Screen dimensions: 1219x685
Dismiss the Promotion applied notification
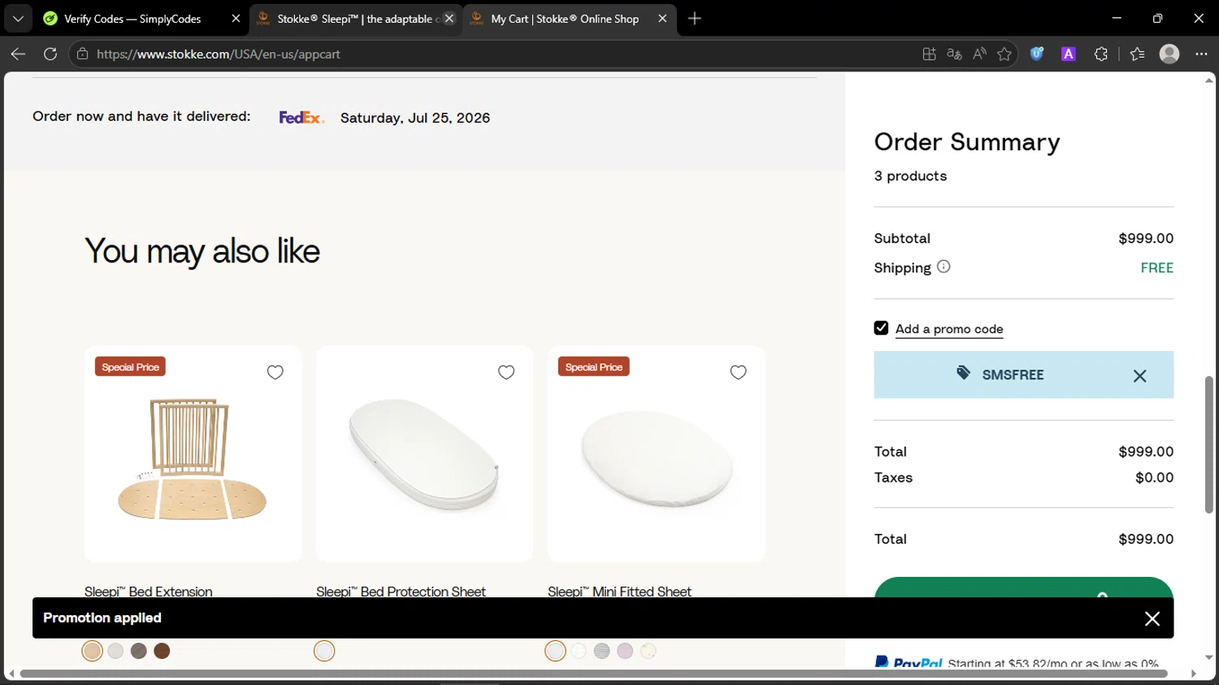[1152, 618]
